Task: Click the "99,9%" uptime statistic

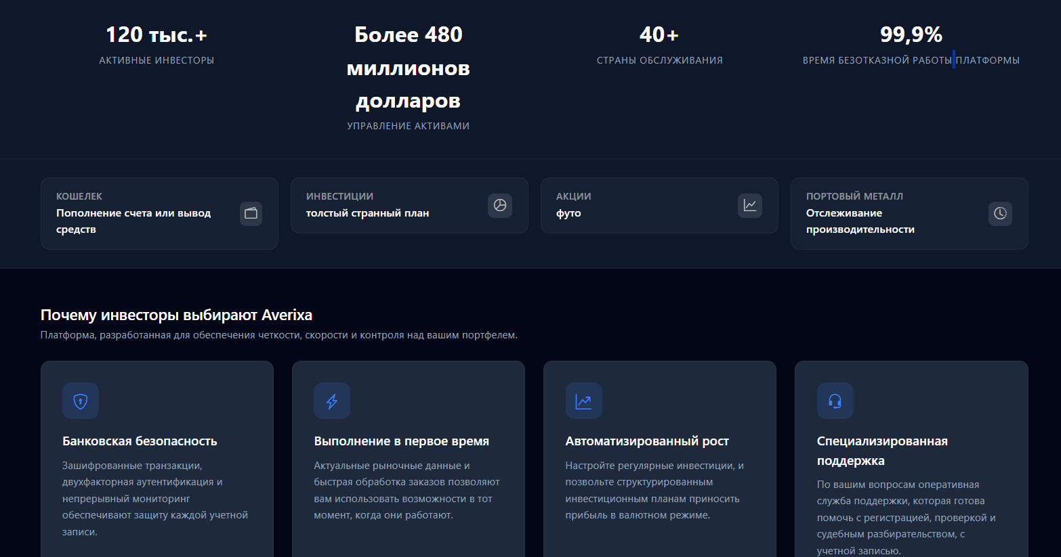Action: coord(911,35)
